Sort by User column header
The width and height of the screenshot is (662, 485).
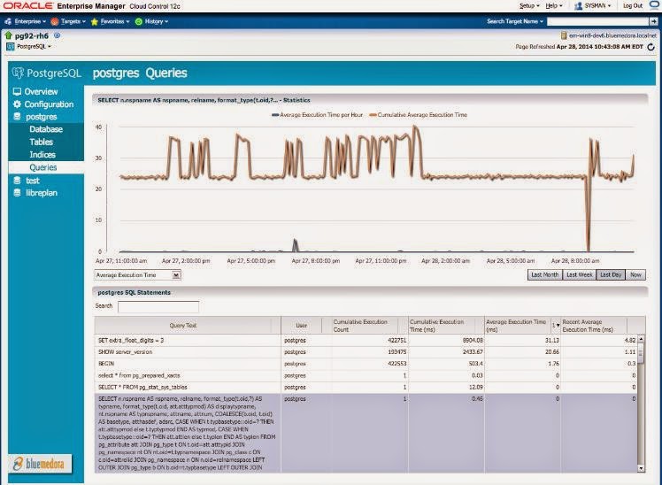click(x=302, y=326)
